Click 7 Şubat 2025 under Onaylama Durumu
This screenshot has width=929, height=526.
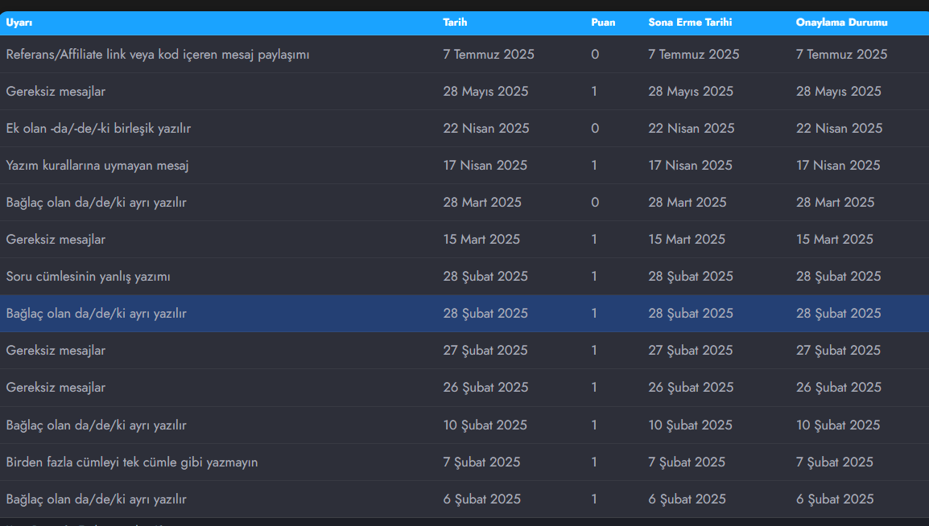(x=835, y=462)
